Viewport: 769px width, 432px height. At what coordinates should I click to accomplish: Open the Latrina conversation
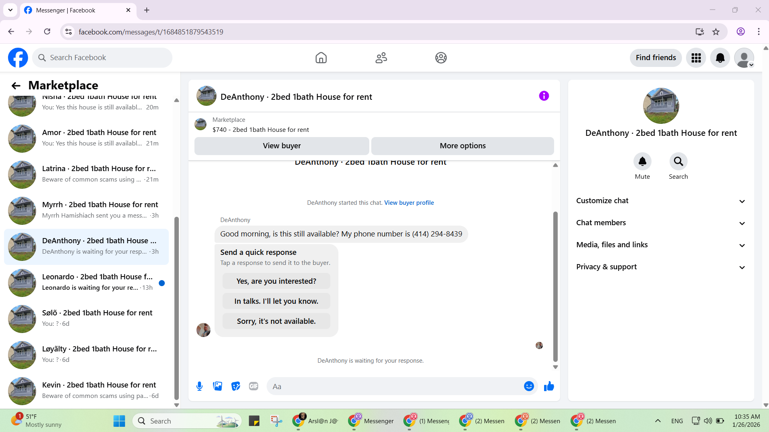(x=86, y=174)
